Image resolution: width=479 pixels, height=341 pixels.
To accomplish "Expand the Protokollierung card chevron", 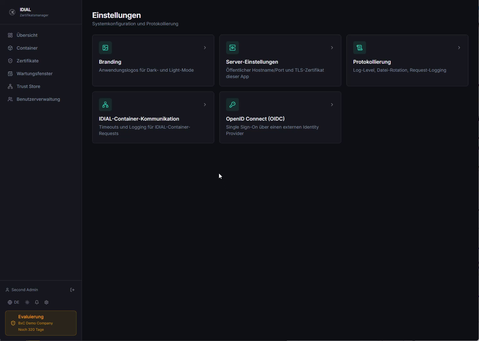I will (x=459, y=48).
